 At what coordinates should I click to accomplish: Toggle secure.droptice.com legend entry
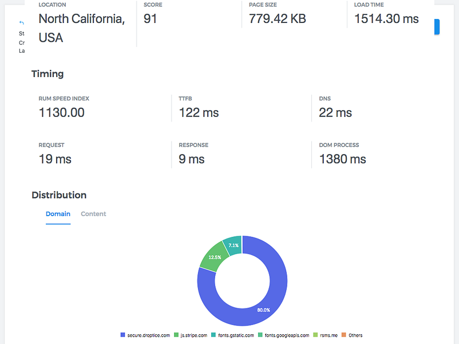click(145, 335)
